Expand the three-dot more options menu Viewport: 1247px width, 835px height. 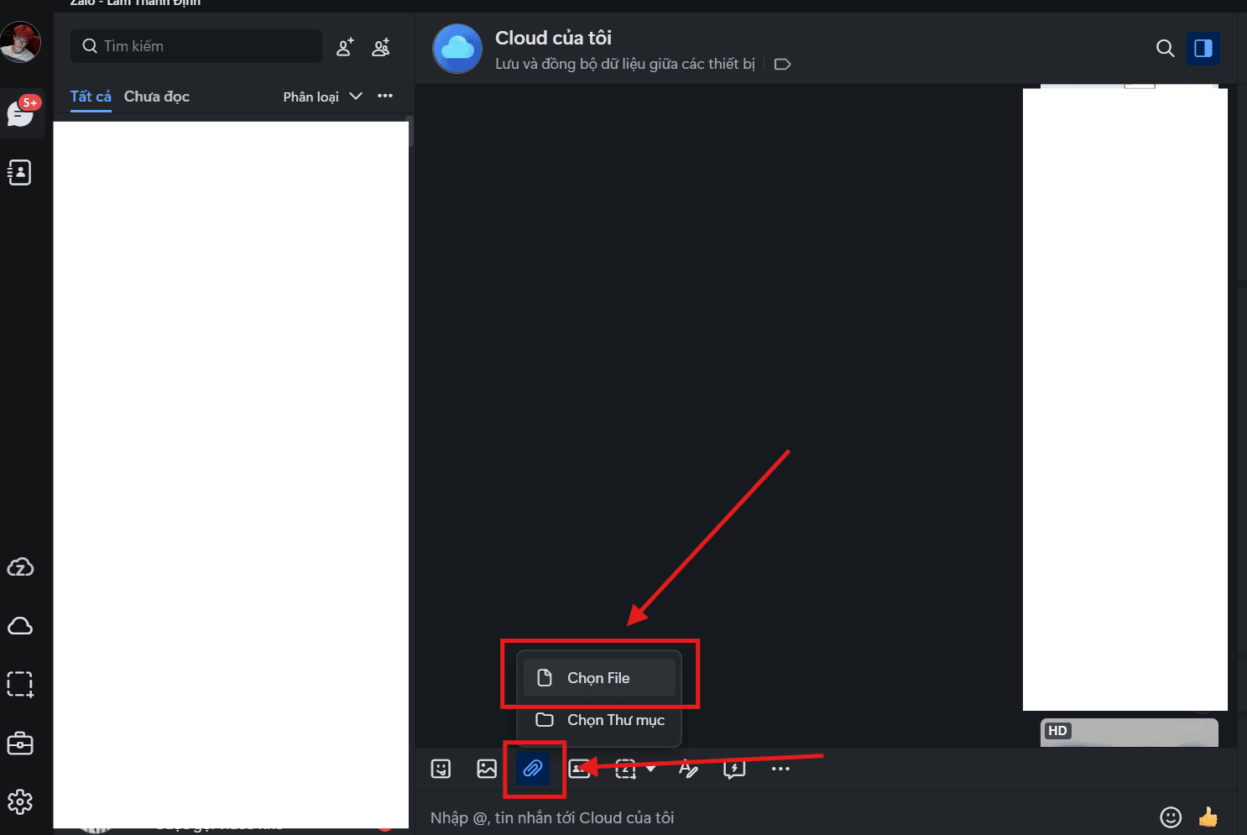(385, 96)
